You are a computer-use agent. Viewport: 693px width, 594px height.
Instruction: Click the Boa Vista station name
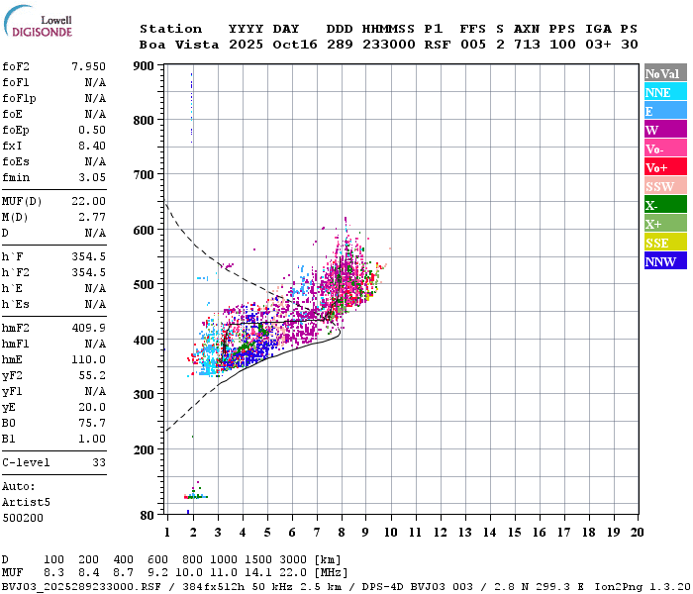coord(179,45)
